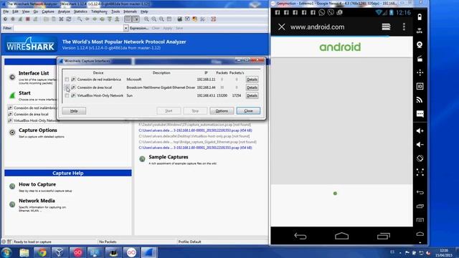
Task: Click Wireshark fin taskbar icon
Action: (x=149, y=253)
